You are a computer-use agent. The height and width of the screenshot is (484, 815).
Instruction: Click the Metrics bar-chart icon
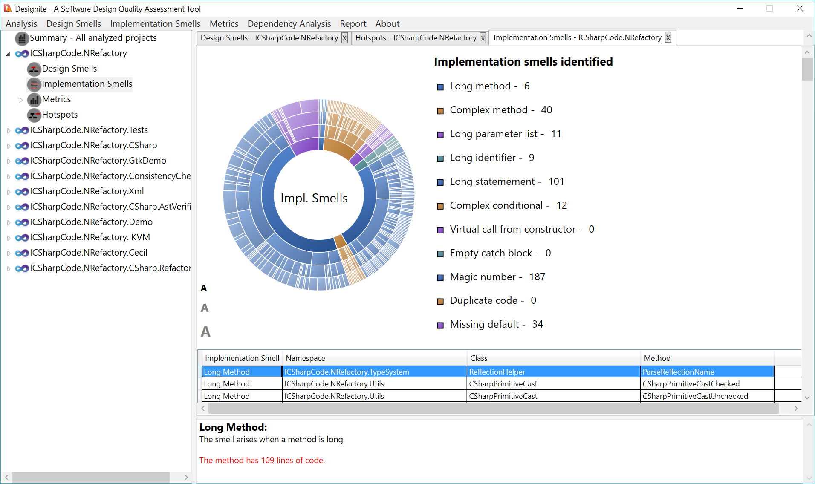pos(34,100)
